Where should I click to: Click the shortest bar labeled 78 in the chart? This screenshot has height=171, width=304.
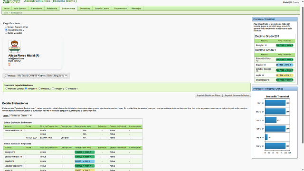pyautogui.click(x=266, y=137)
